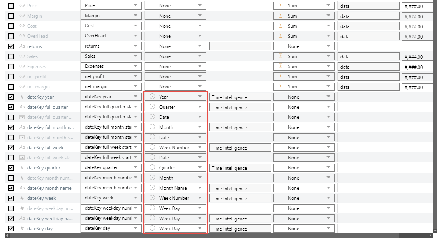This screenshot has height=238, width=437.
Task: Click the clock icon in the Month Name dropdown
Action: (x=152, y=188)
